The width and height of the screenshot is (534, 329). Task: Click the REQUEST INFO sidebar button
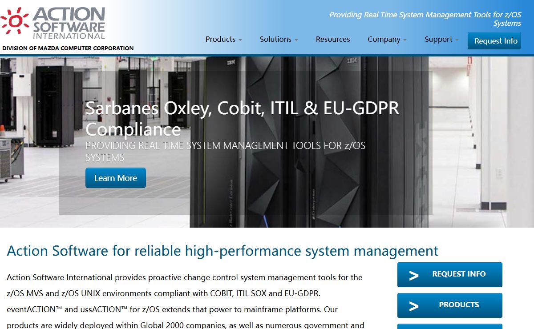pyautogui.click(x=450, y=275)
